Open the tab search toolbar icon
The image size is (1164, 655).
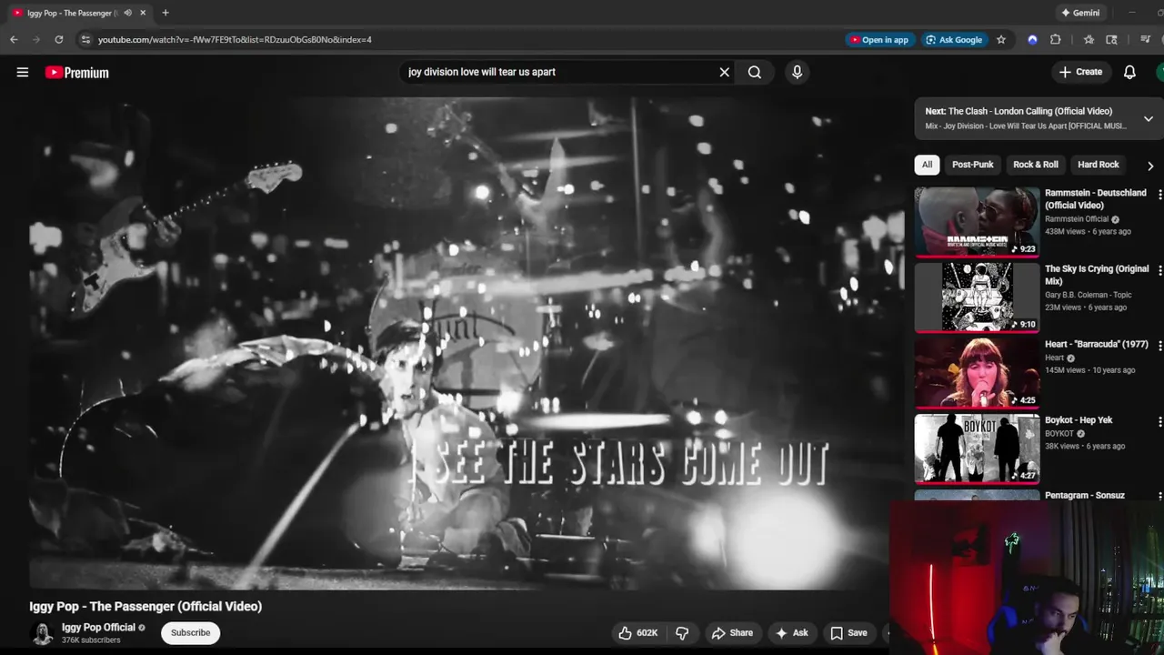[1111, 39]
